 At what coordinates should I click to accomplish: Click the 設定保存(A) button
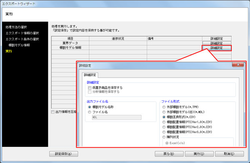click(x=64, y=154)
